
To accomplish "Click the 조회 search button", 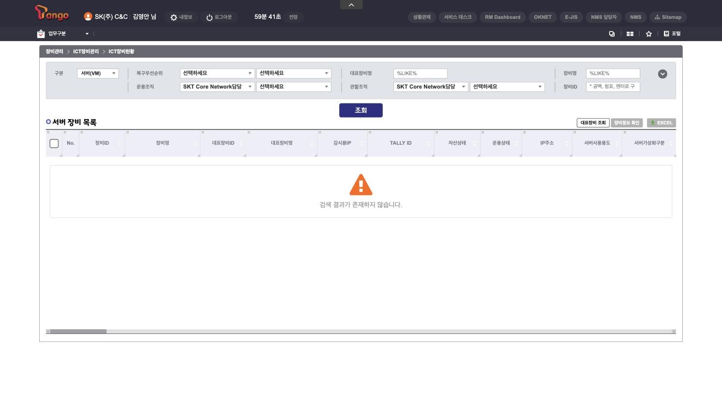I will 361,110.
